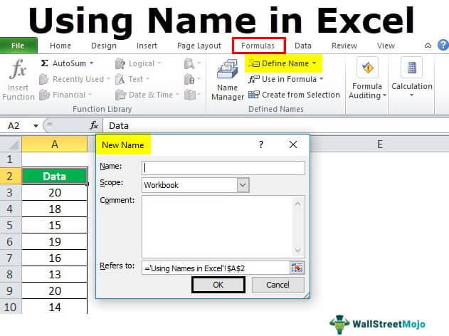The image size is (449, 336).
Task: Click comment box scroll up arrow
Action: coord(298,204)
